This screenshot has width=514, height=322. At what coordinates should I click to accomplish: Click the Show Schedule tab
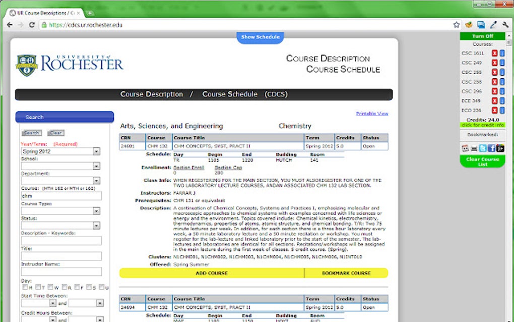tap(261, 37)
